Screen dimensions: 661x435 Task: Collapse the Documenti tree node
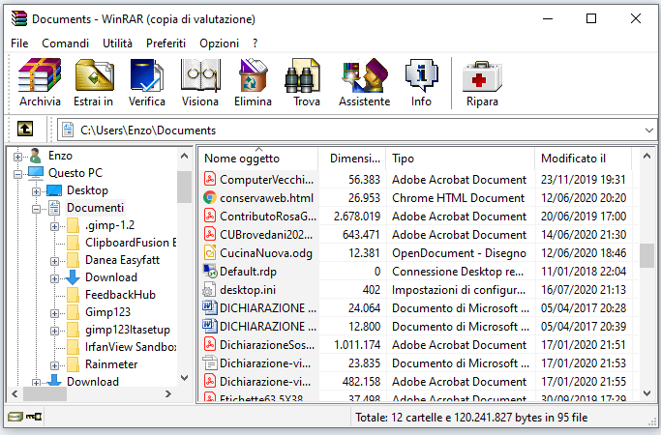(36, 209)
